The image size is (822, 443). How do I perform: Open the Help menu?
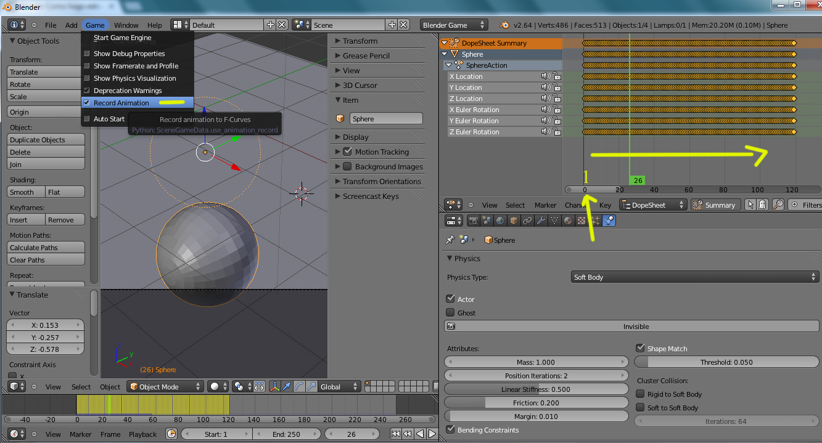155,25
